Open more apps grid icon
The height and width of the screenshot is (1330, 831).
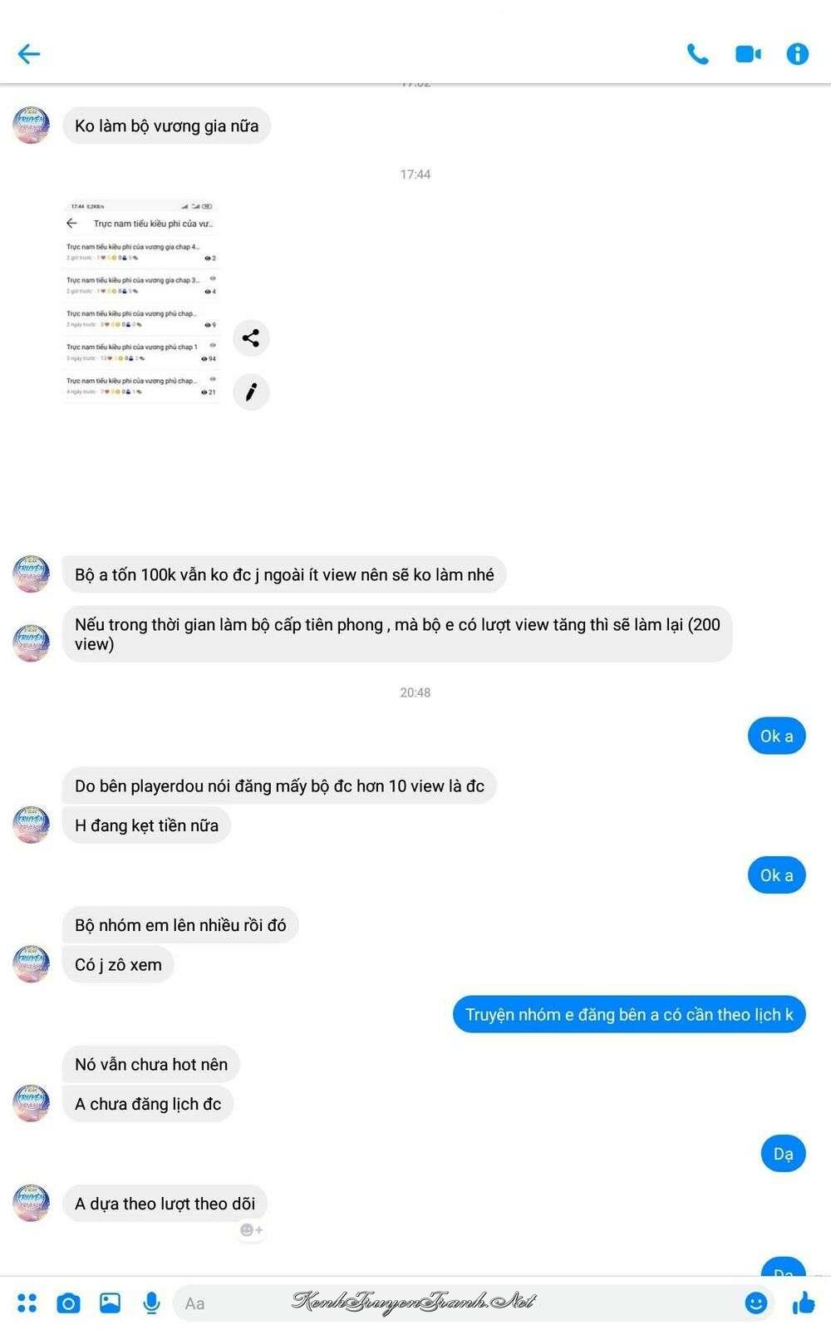pos(27,1303)
